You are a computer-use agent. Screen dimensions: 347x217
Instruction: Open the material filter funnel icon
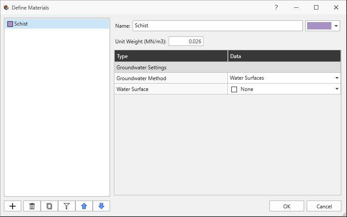(x=67, y=206)
